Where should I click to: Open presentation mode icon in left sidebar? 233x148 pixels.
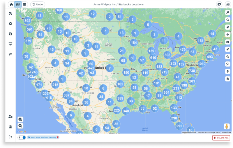[x=10, y=44]
